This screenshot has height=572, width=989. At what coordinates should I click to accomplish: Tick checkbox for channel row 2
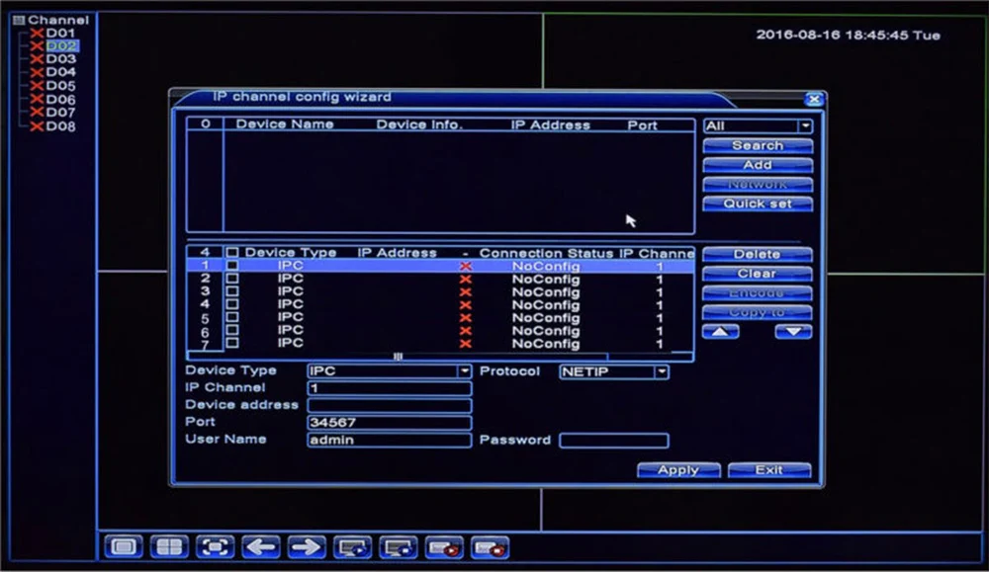[232, 278]
